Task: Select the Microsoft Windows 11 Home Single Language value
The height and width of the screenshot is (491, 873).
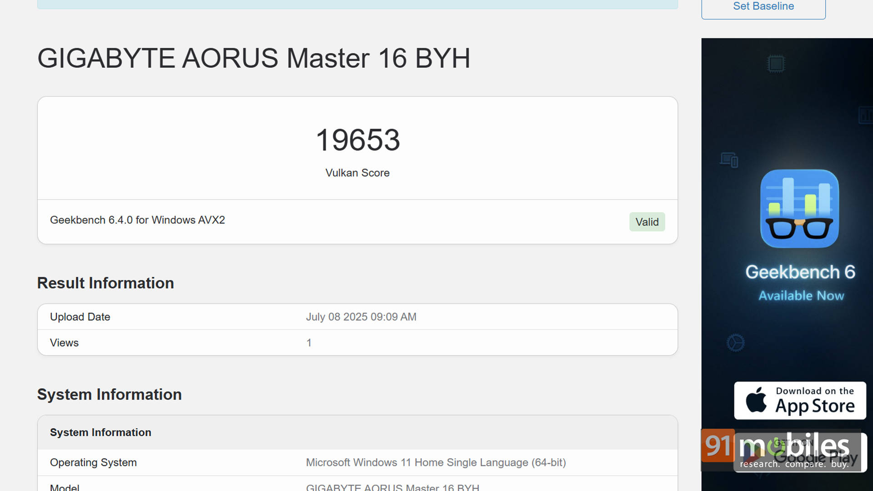Action: [x=436, y=462]
